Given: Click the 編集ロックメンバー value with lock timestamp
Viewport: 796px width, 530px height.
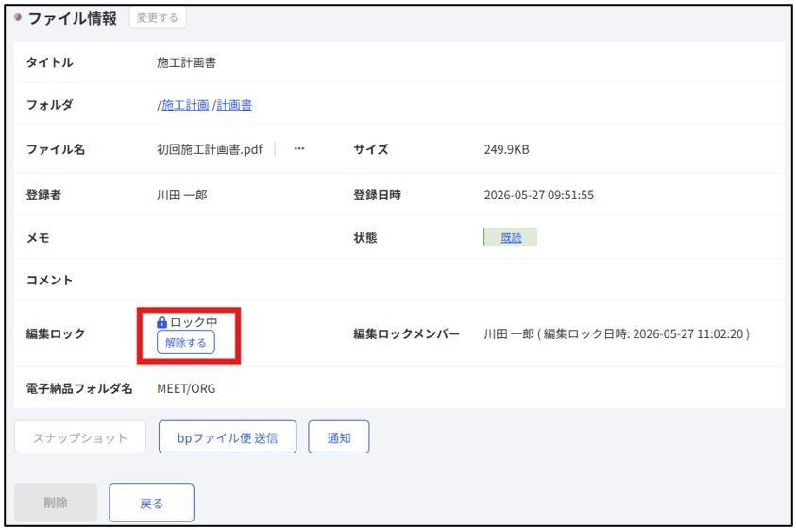Looking at the screenshot, I should [x=617, y=333].
